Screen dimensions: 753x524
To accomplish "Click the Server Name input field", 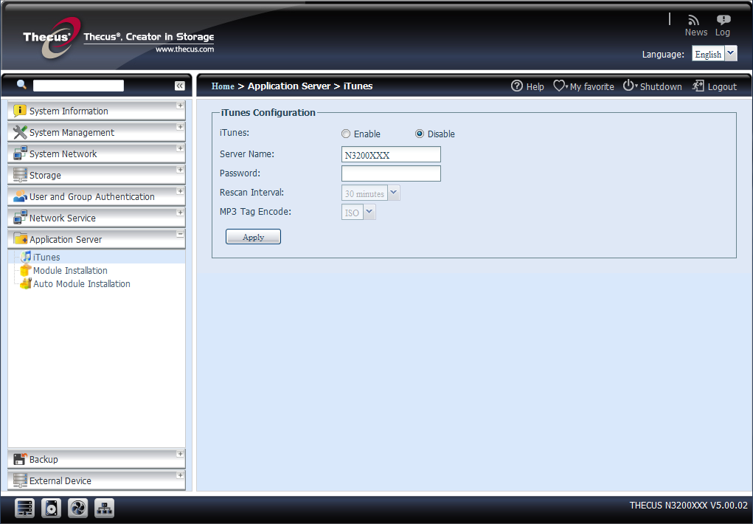I will point(391,154).
